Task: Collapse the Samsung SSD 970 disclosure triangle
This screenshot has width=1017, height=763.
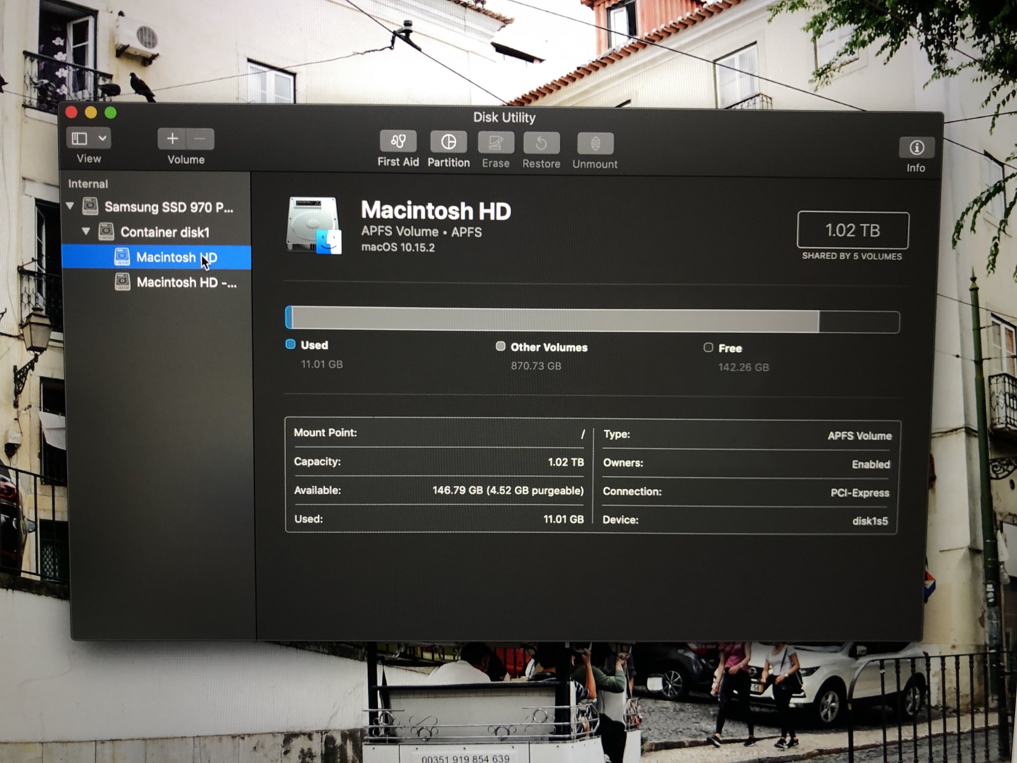Action: click(x=71, y=206)
